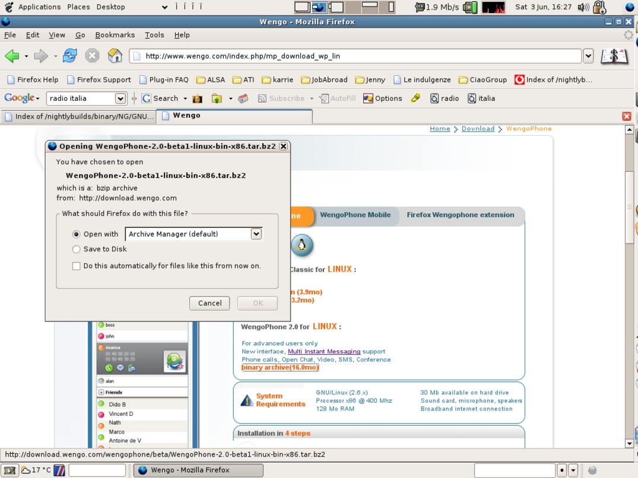
Task: Open the 'Firefox Help' bookmark
Action: (x=33, y=79)
